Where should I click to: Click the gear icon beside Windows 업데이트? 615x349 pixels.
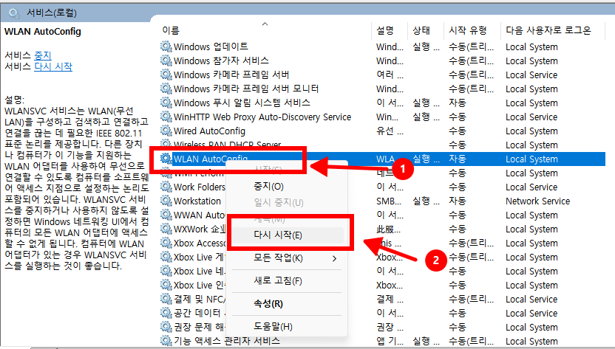coord(166,46)
